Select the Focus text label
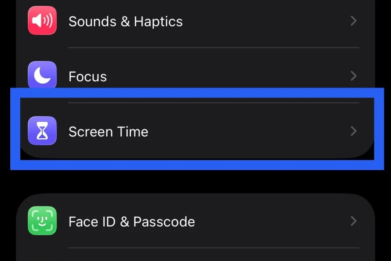This screenshot has width=391, height=261. point(87,76)
